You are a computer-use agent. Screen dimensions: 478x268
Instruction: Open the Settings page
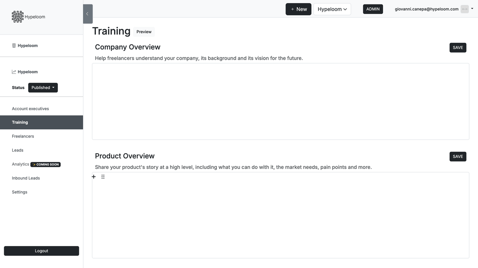pyautogui.click(x=19, y=192)
